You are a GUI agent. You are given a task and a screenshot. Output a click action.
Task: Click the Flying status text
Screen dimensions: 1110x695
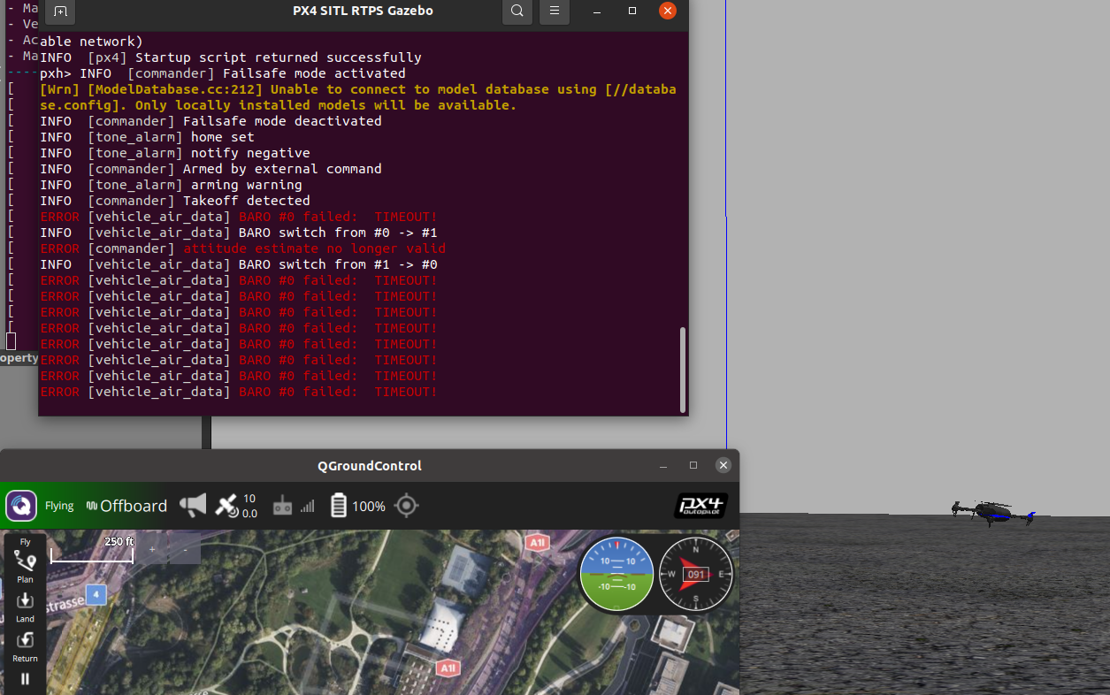(59, 506)
